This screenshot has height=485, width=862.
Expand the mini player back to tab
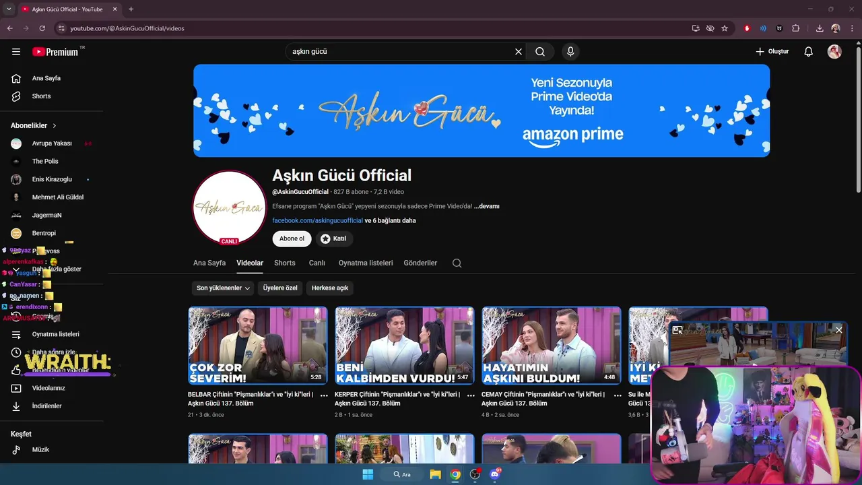[x=677, y=330]
